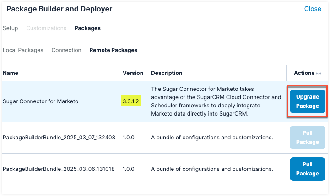Image resolution: width=330 pixels, height=196 pixels.
Task: Click the Package Builder and Deployer title
Action: pos(59,9)
